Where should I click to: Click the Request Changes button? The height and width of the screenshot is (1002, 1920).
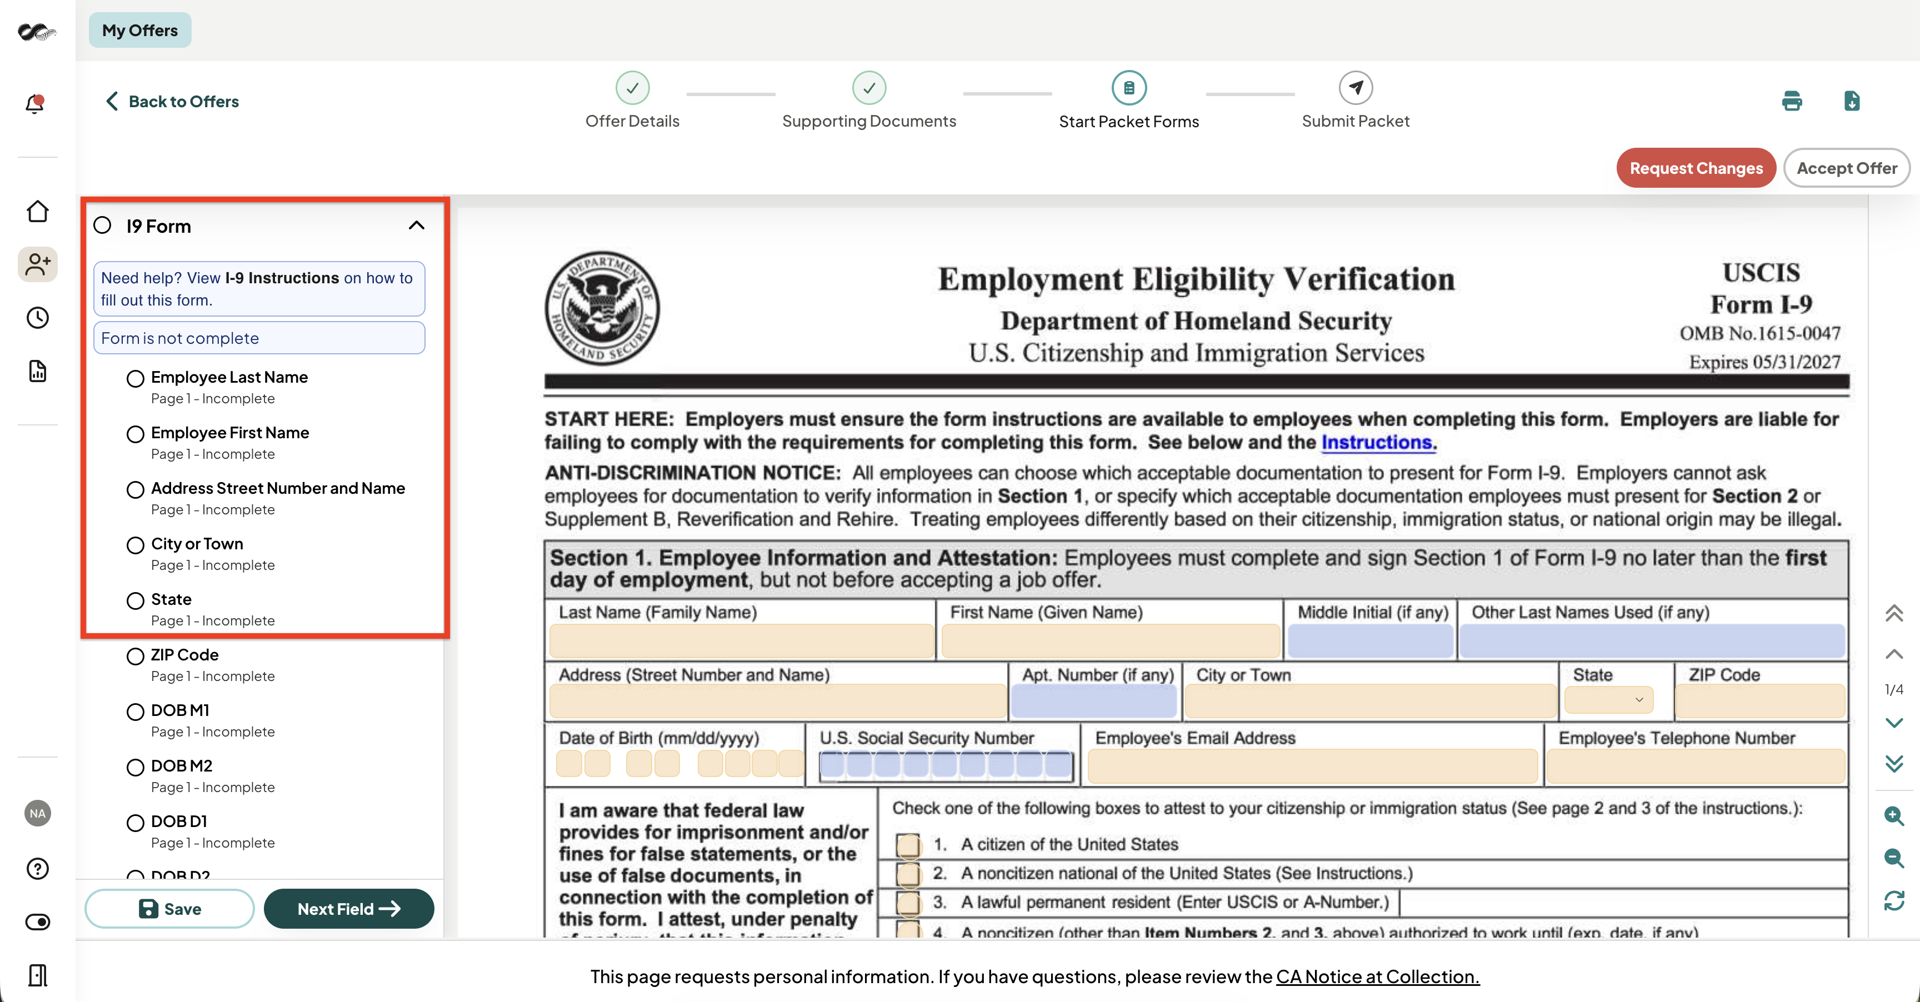1696,168
